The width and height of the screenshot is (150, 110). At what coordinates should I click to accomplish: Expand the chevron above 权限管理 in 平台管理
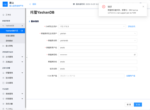tap(22, 94)
